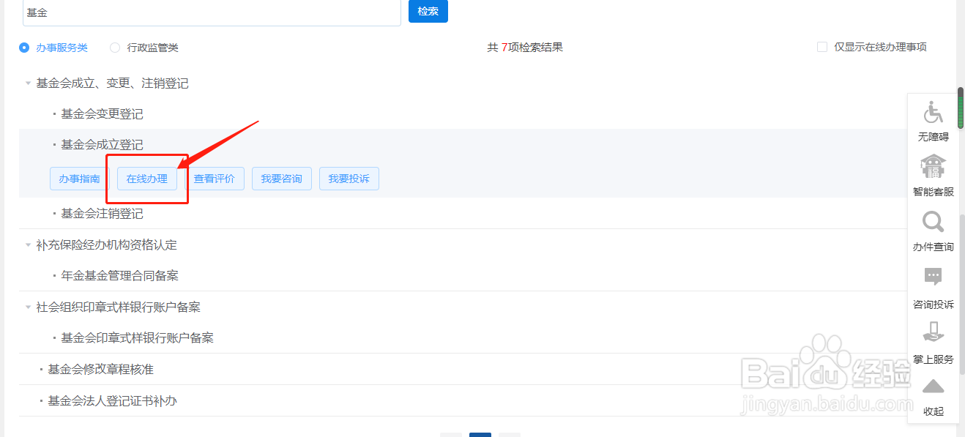
Task: Click the 共 7项检索结果 count text
Action: point(525,48)
